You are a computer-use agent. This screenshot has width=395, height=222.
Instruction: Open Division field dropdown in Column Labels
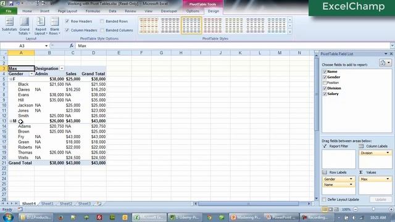(x=388, y=153)
